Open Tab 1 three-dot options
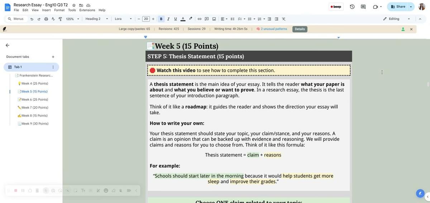Screen dimensions: 430x203 [x=53, y=67]
